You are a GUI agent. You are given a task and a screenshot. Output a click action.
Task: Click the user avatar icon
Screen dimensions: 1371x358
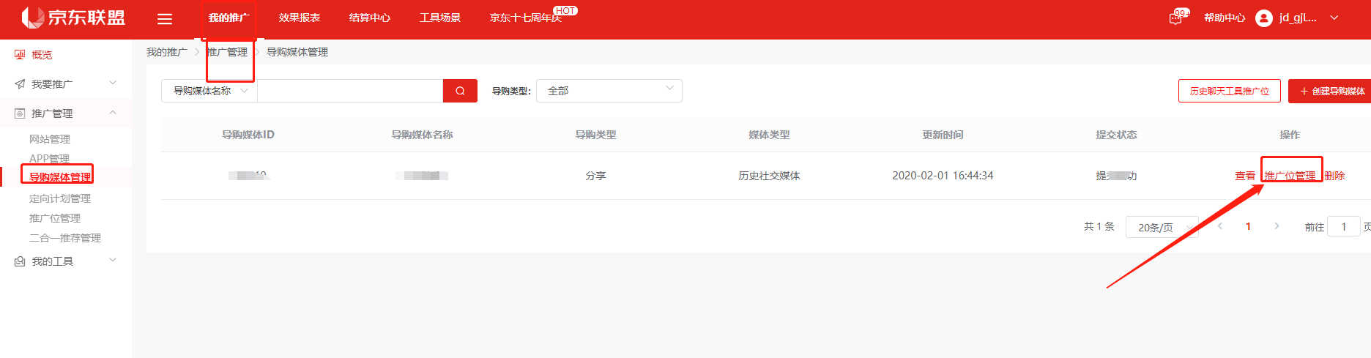(1264, 18)
